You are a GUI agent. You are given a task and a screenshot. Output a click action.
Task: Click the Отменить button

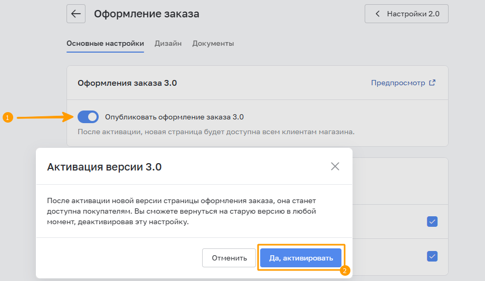229,258
